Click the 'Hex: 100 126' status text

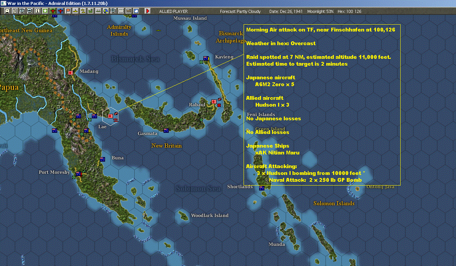click(349, 11)
